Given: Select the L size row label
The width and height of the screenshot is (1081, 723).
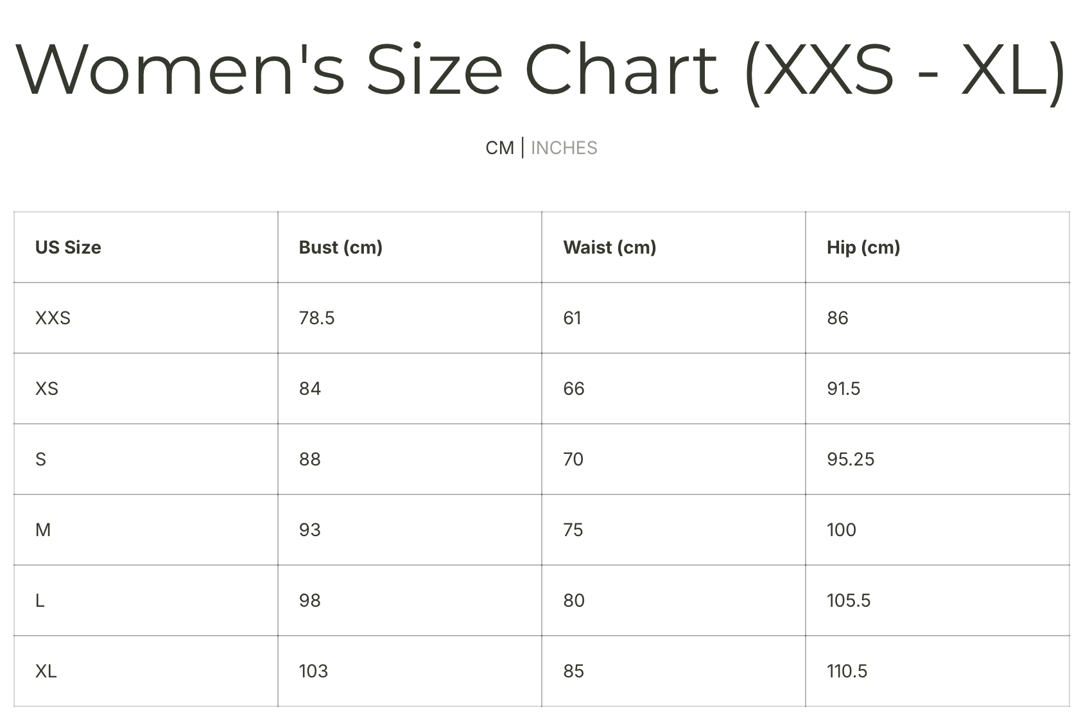Looking at the screenshot, I should point(40,600).
